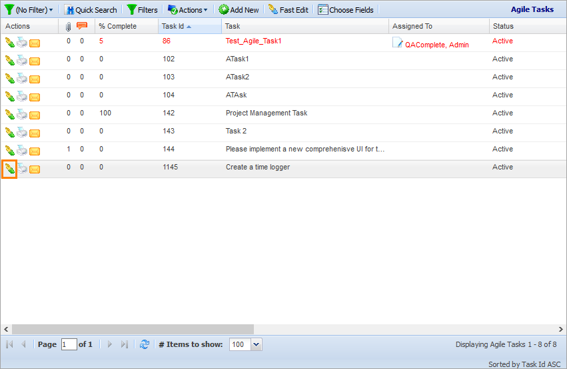Screen dimensions: 567x369
Task: Edit the ATask1 row with pencil icon
Action: pyautogui.click(x=10, y=61)
